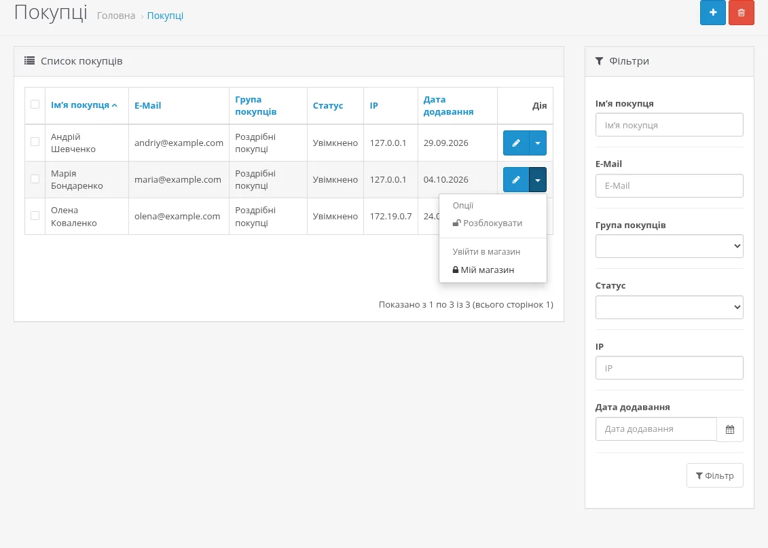Image resolution: width=768 pixels, height=548 pixels.
Task: Sort by Дата додавання column header
Action: pyautogui.click(x=448, y=105)
